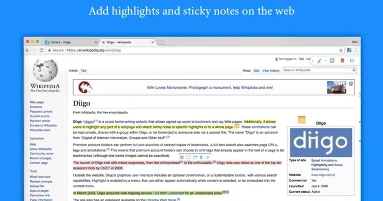Image resolution: width=383 pixels, height=201 pixels.
Task: Open Community portal sidebar link
Action: 41,153
